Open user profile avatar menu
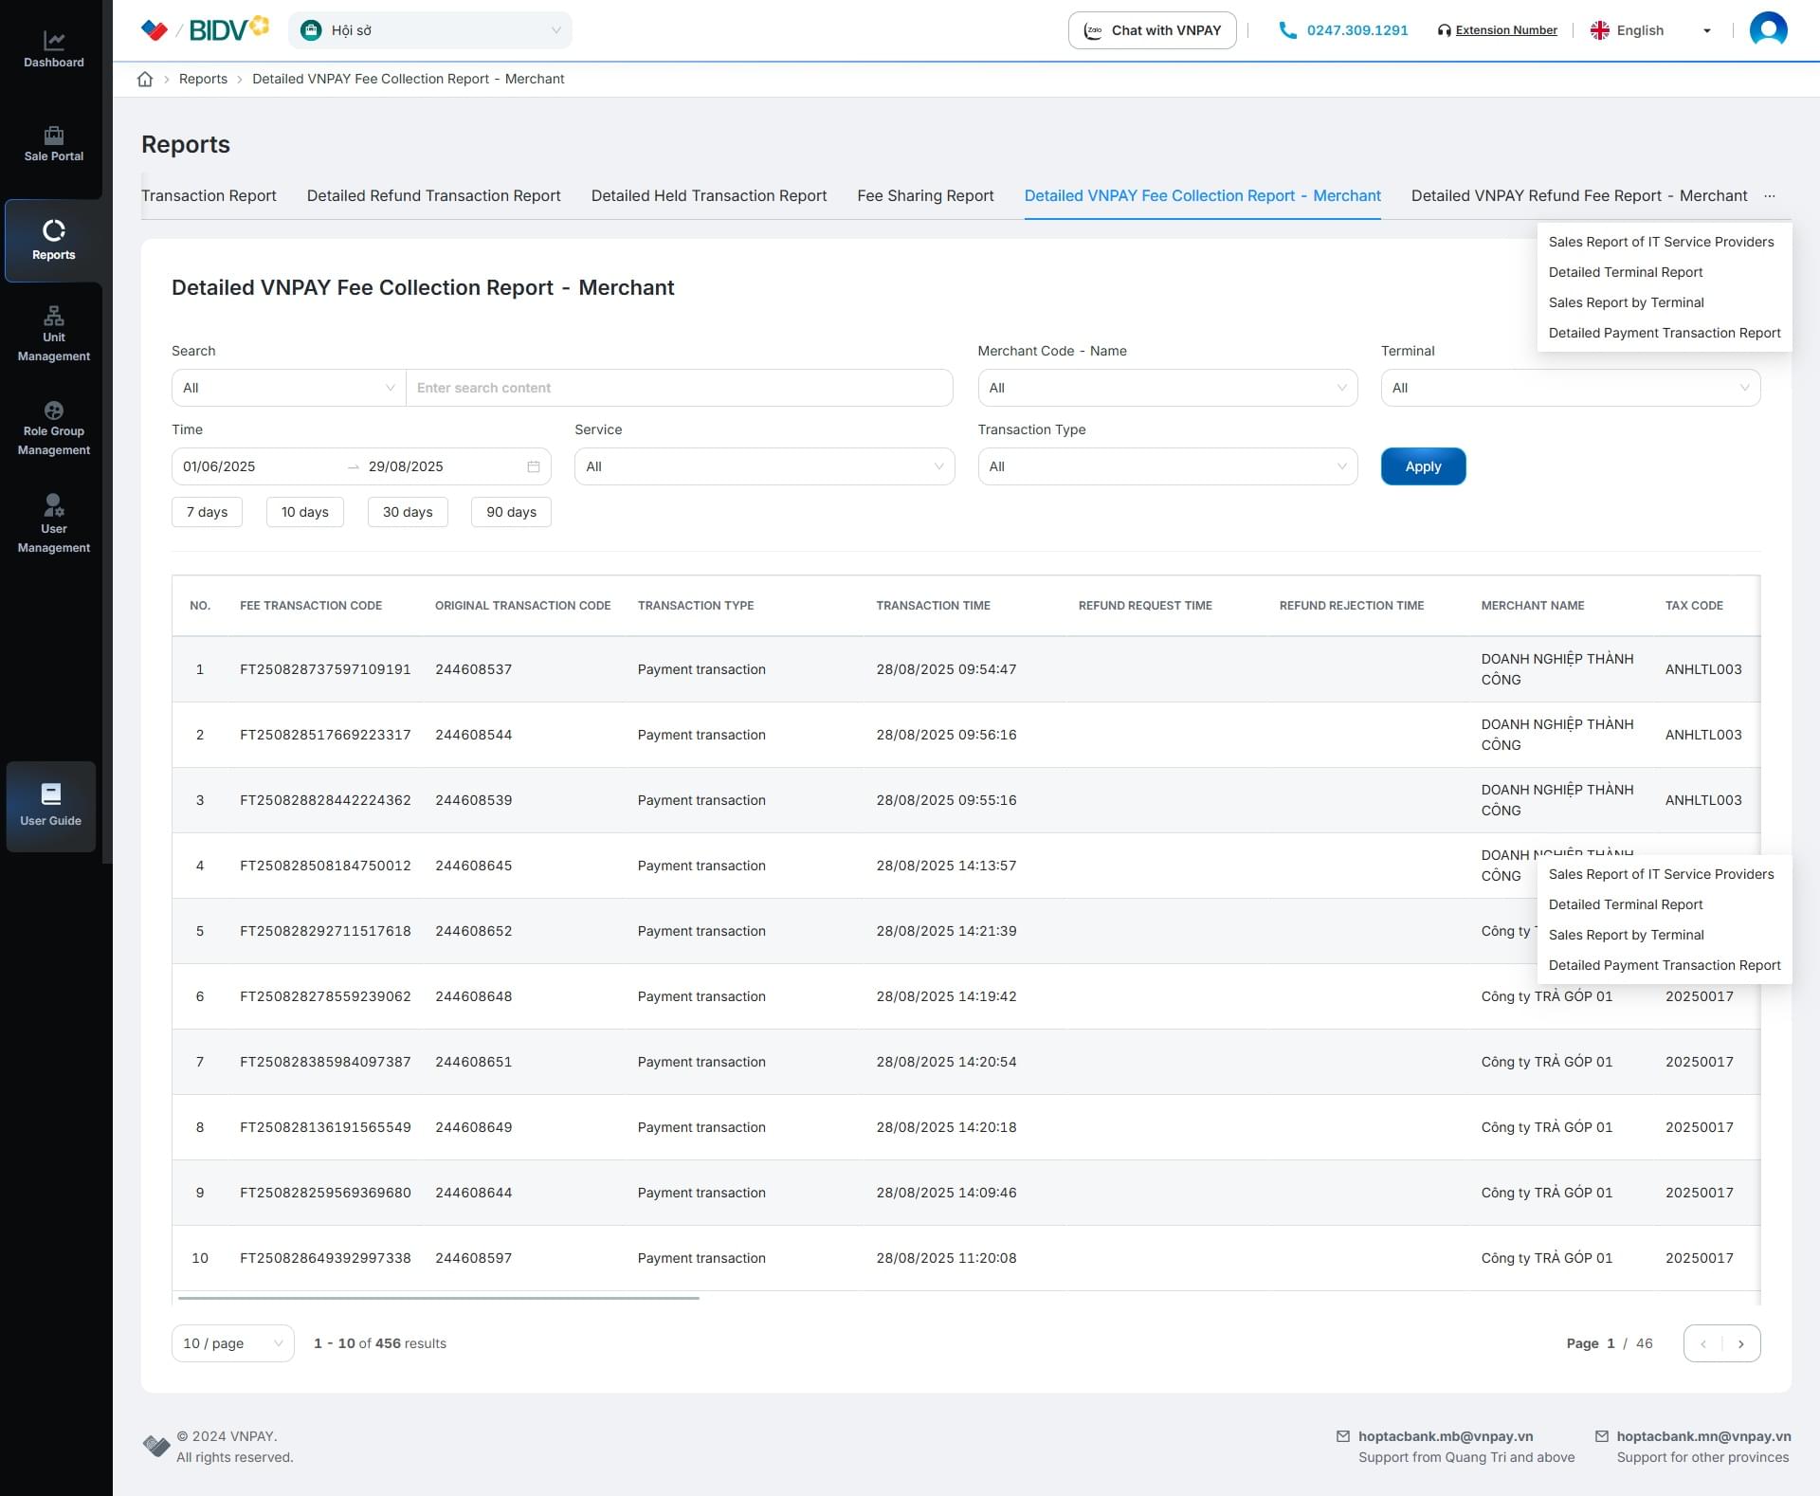This screenshot has width=1820, height=1496. click(x=1767, y=29)
